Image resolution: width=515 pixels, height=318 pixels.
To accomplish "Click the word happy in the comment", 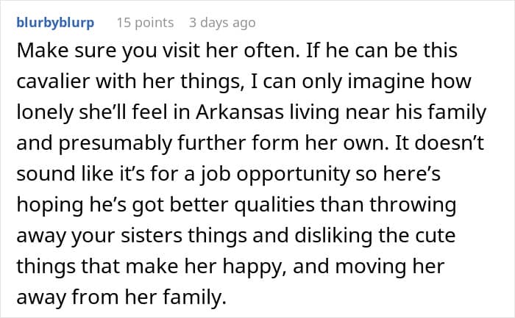I will pos(252,267).
